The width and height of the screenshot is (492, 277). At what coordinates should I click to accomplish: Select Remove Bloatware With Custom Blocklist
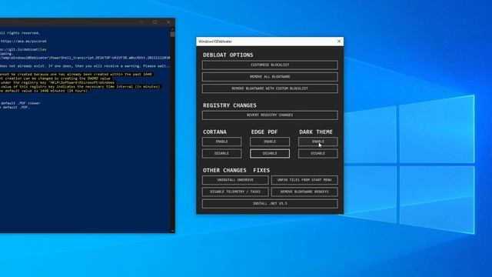pyautogui.click(x=270, y=88)
